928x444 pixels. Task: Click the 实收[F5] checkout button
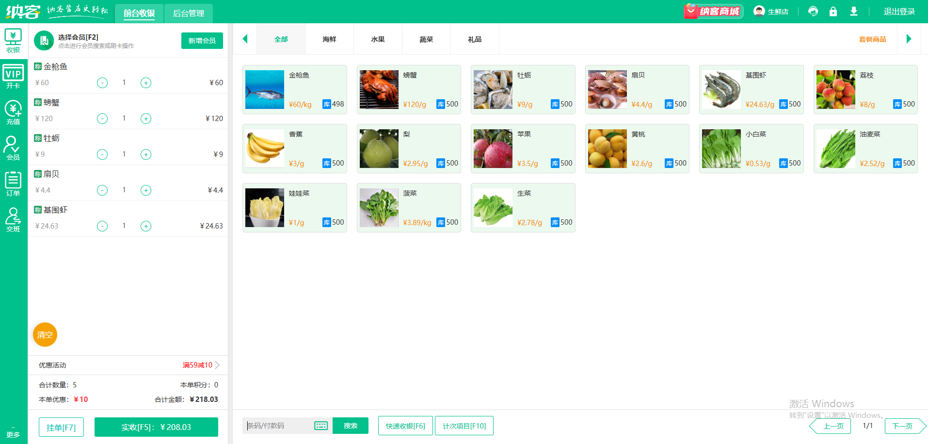[x=156, y=427]
